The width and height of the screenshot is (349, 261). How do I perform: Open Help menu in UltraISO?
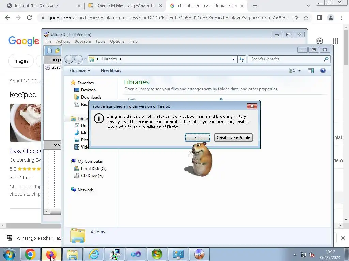[133, 41]
